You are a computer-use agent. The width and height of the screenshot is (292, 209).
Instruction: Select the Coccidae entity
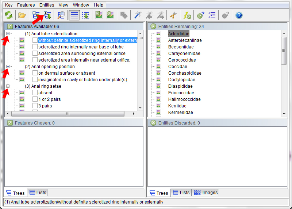point(177,67)
